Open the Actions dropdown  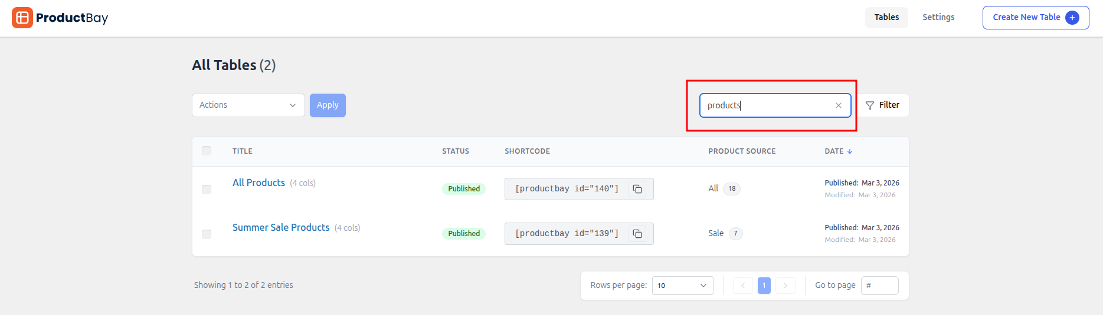(x=248, y=105)
